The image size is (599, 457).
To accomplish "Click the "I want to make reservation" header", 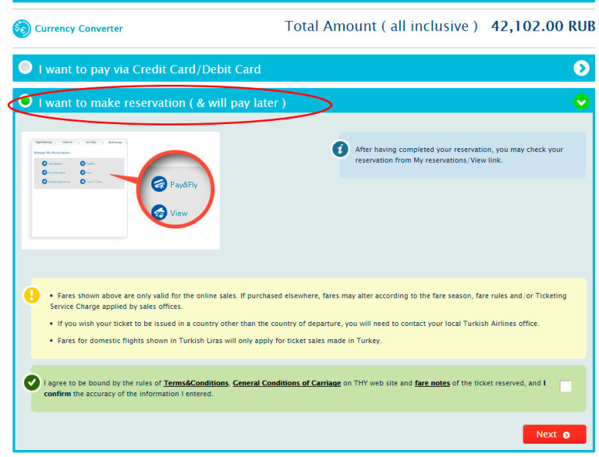I will coord(162,103).
